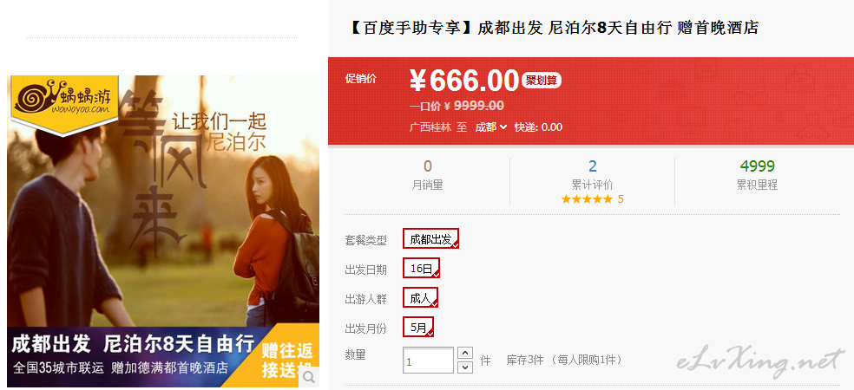Click the 聚划算 badge next to the price

coord(542,80)
